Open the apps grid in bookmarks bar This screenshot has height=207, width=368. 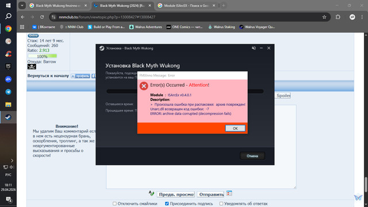[x=22, y=27]
